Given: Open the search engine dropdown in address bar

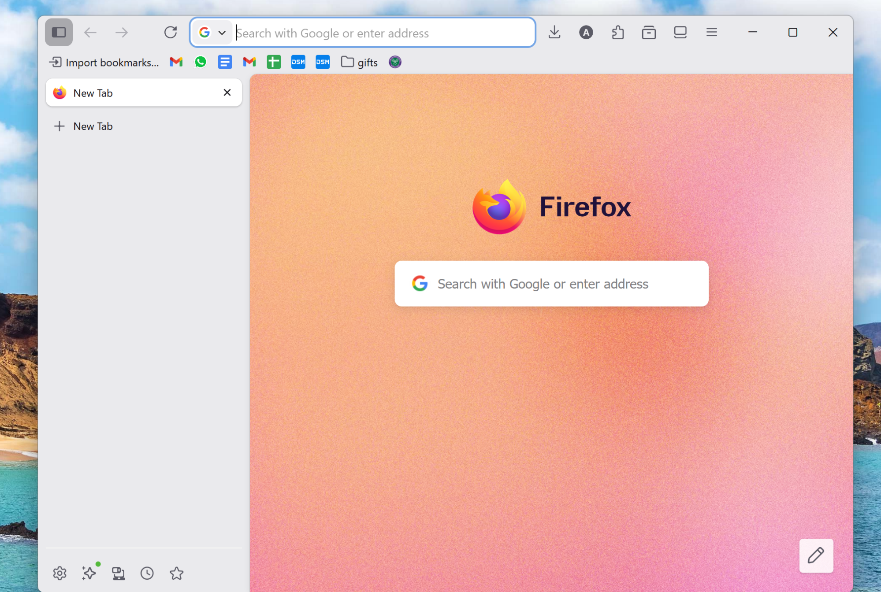Looking at the screenshot, I should (212, 33).
